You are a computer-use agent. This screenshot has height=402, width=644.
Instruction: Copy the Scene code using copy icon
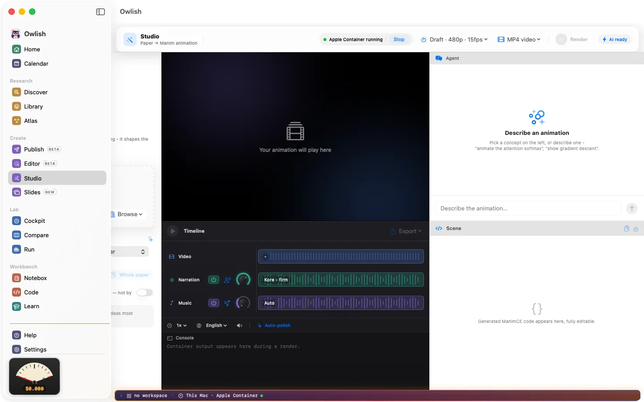point(627,228)
